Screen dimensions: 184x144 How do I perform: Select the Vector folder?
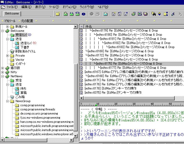[x=20, y=60]
